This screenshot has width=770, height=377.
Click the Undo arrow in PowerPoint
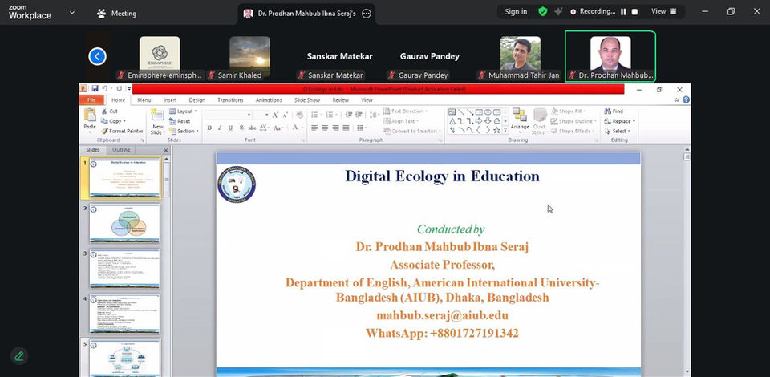(x=104, y=89)
